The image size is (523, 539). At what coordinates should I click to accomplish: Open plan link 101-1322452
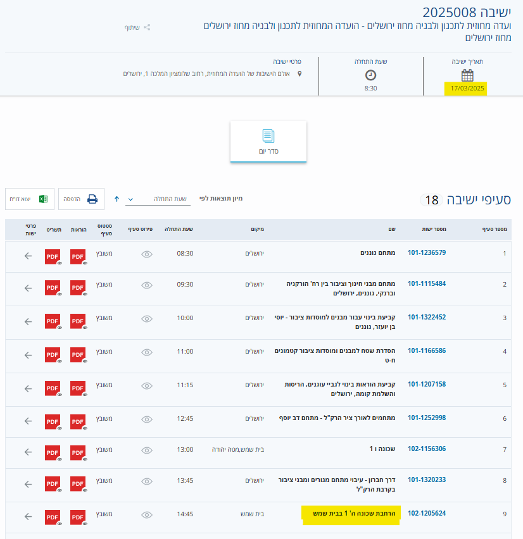(427, 317)
